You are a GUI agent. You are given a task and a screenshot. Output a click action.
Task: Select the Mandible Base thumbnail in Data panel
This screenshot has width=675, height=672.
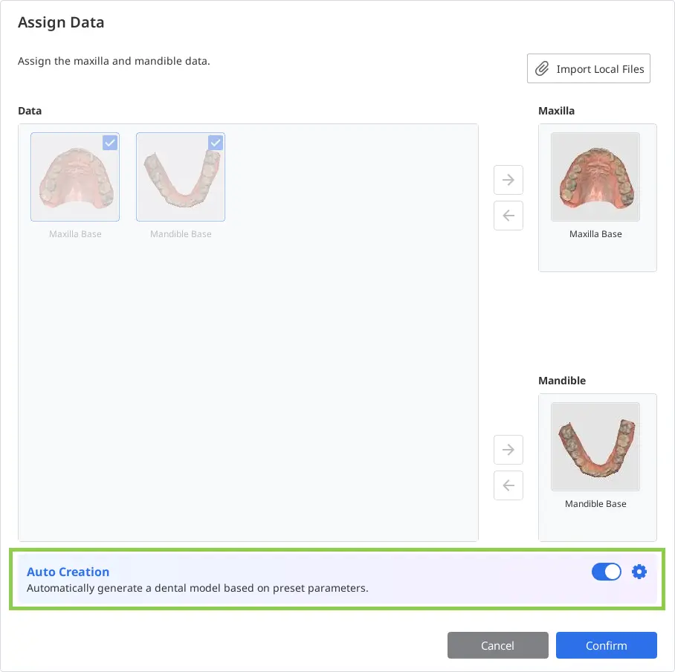(180, 177)
